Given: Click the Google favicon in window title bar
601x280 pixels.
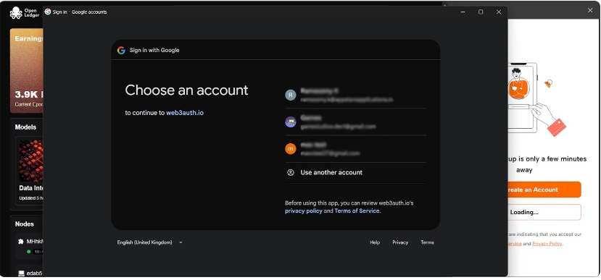Looking at the screenshot, I should [48, 12].
